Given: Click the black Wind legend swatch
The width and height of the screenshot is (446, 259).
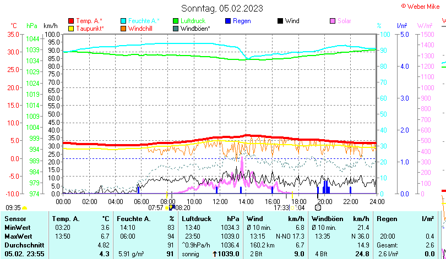Looking at the screenshot, I should [x=280, y=21].
